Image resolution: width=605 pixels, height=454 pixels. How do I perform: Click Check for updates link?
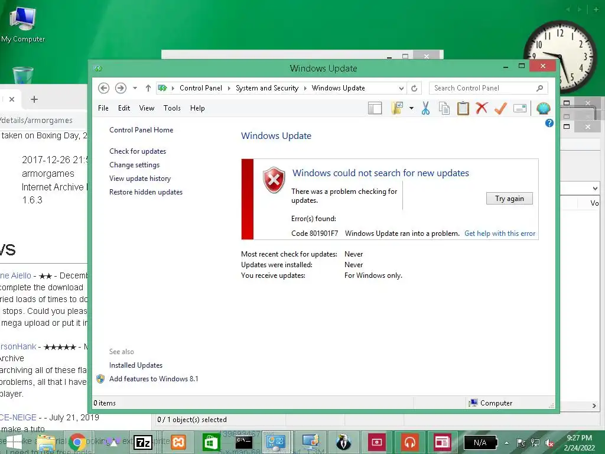click(138, 151)
